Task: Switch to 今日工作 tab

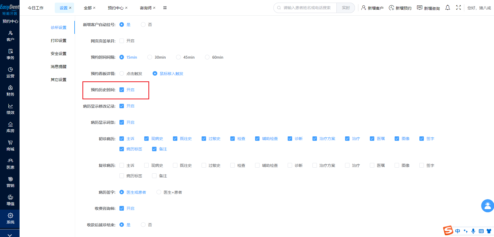Action: [x=36, y=8]
